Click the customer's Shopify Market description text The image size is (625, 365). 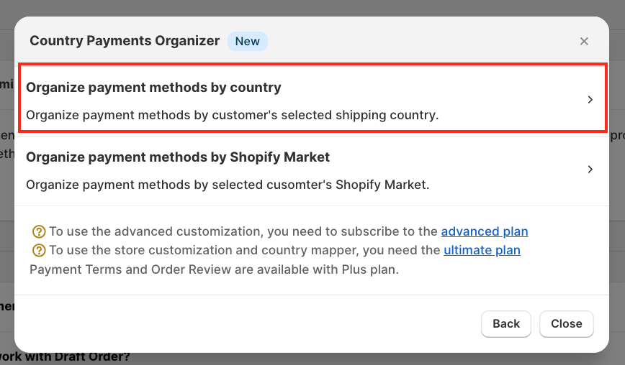click(228, 185)
